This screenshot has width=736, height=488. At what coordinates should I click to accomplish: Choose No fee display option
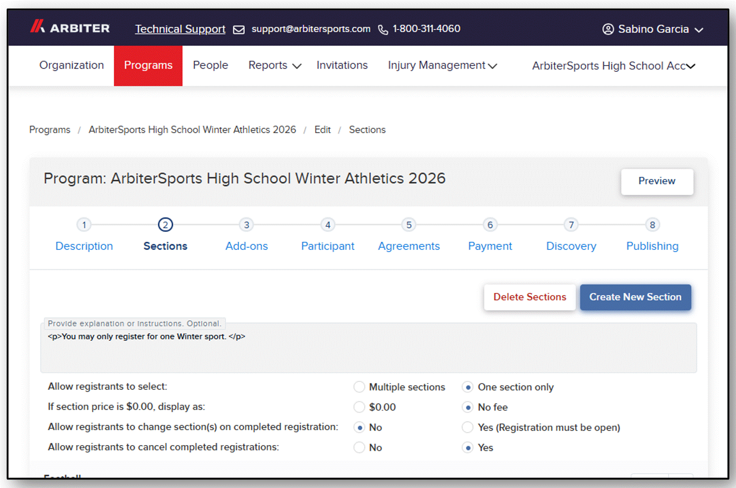(x=468, y=407)
